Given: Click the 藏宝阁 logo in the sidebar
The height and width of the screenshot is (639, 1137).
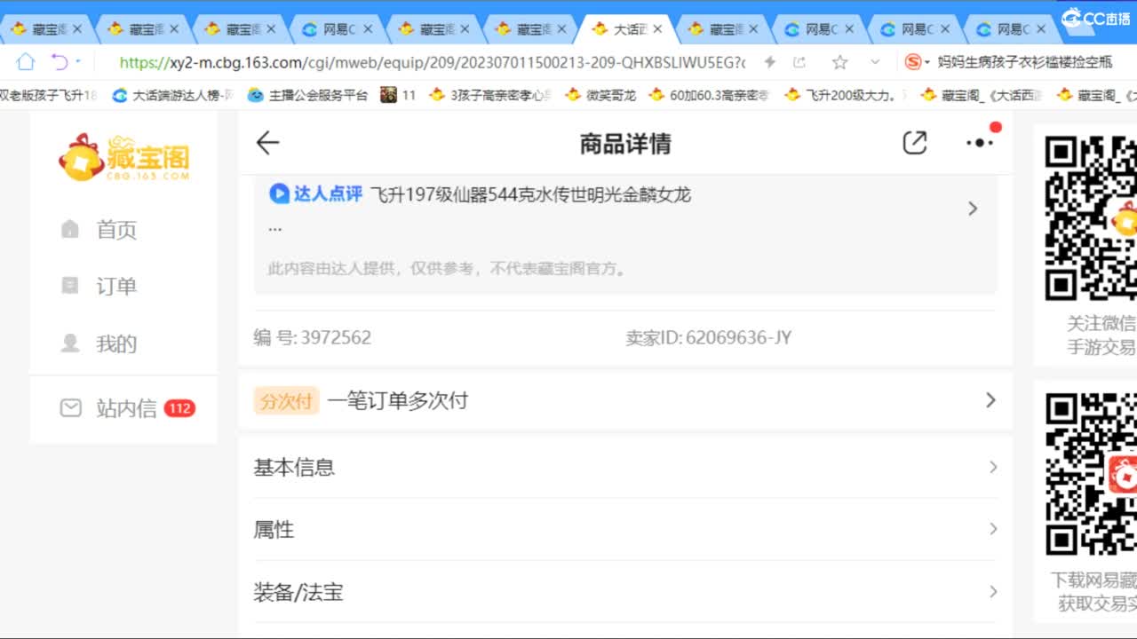Looking at the screenshot, I should pos(124,157).
